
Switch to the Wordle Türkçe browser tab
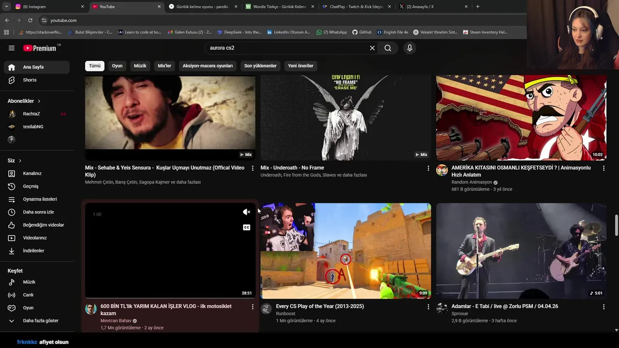(x=280, y=7)
